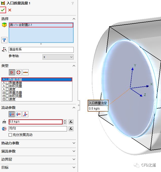Select 入口质量流量 in type list

(x=37, y=79)
